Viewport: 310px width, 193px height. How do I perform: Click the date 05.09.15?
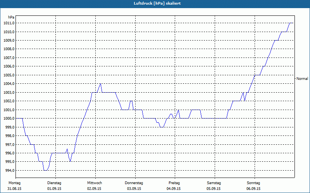(214, 189)
